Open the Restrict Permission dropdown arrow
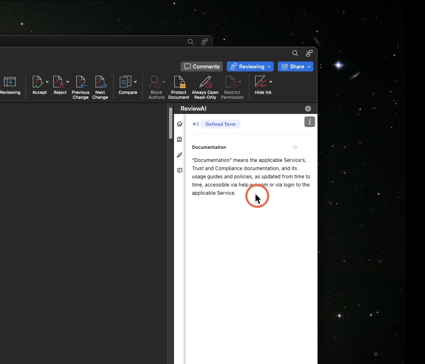The width and height of the screenshot is (425, 364). pyautogui.click(x=240, y=82)
